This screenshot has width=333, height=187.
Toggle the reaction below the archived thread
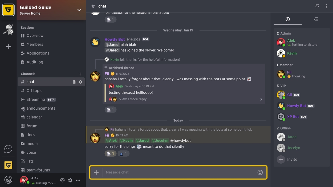click(x=110, y=110)
